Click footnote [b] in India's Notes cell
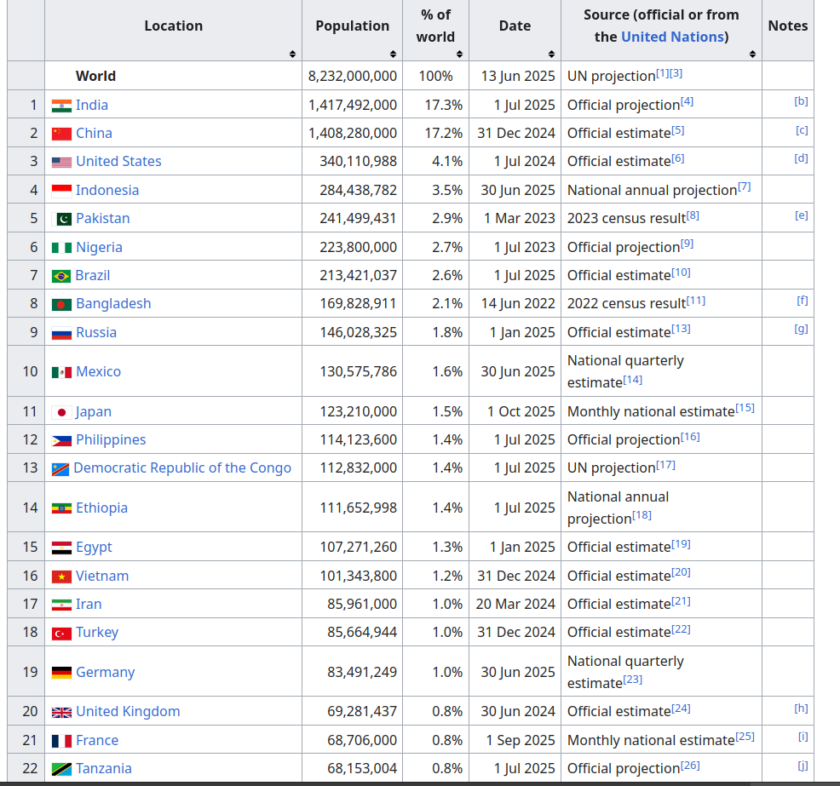Viewport: 840px width, 786px height. tap(801, 101)
